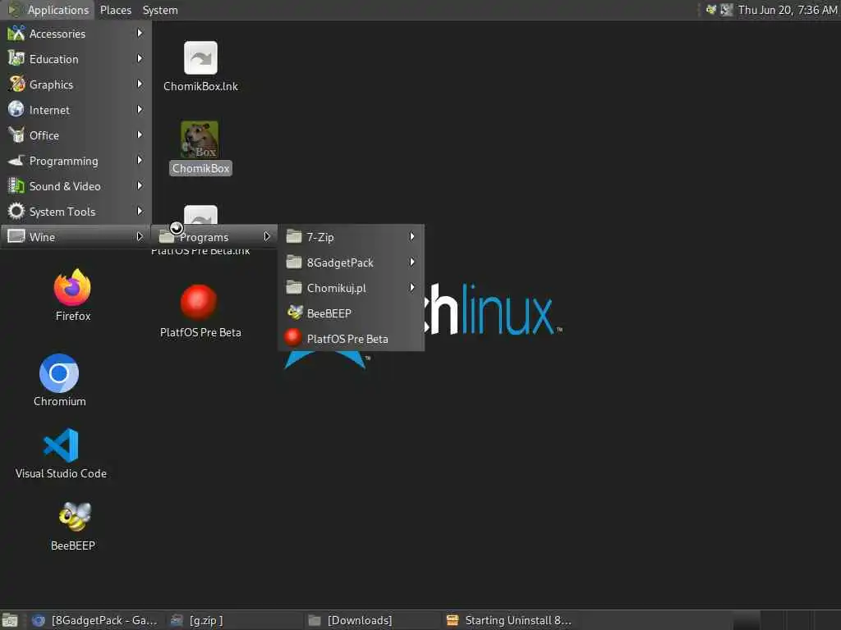The width and height of the screenshot is (841, 630).
Task: Click the BeeBEEP bee icon in menu
Action: (295, 313)
